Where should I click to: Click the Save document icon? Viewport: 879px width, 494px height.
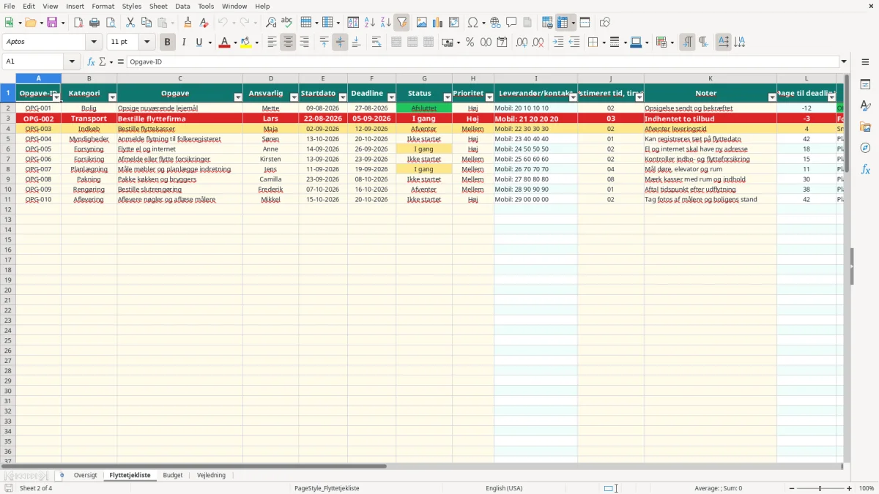52,23
